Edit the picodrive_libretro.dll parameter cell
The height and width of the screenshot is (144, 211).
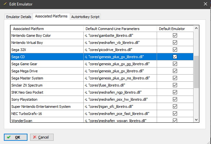120,50
